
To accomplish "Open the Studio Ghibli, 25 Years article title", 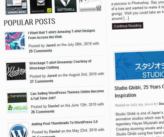I will pos(139,92).
